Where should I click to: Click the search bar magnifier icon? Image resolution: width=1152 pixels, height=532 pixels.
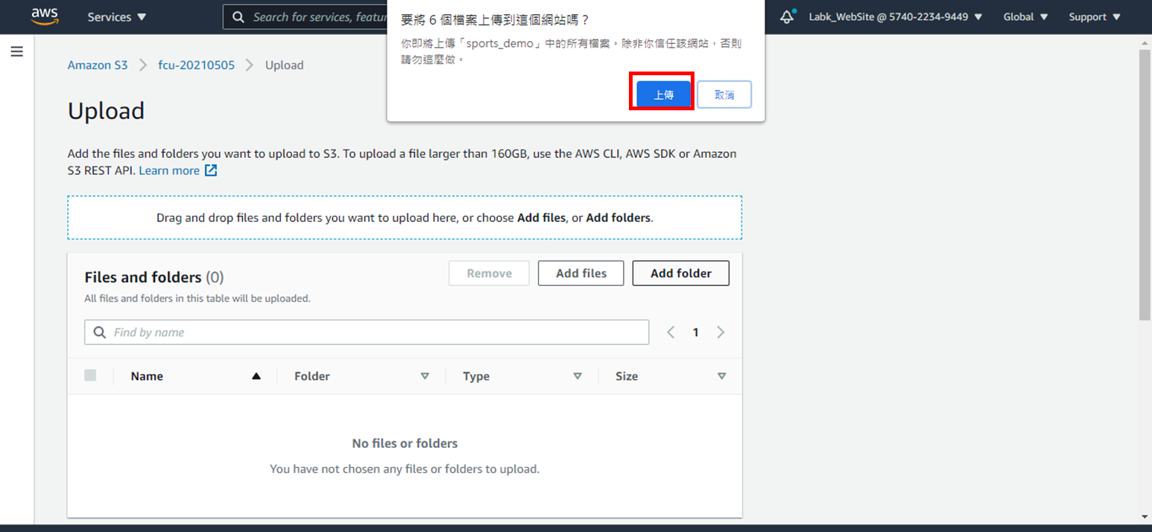(x=238, y=16)
